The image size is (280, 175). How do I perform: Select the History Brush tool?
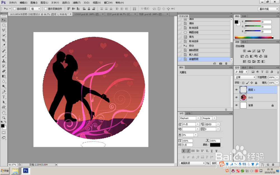pos(4,66)
